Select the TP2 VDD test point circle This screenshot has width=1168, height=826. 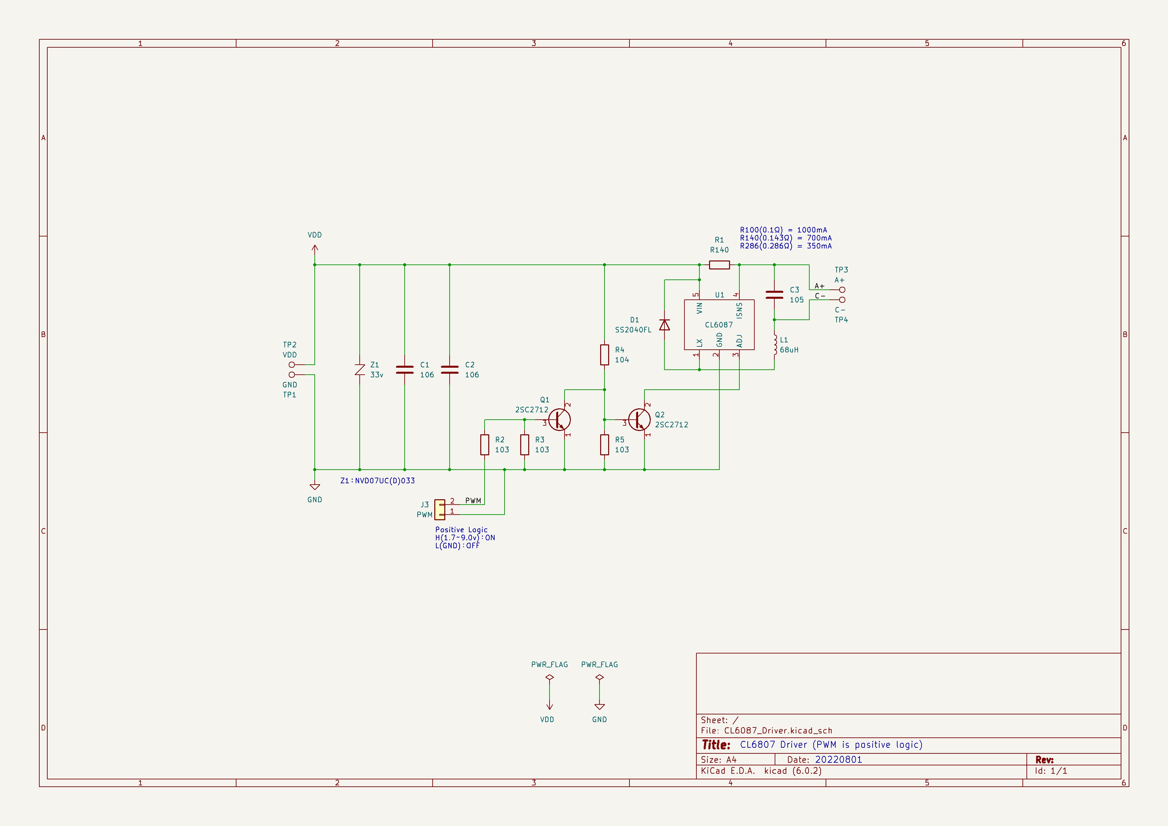tap(291, 365)
